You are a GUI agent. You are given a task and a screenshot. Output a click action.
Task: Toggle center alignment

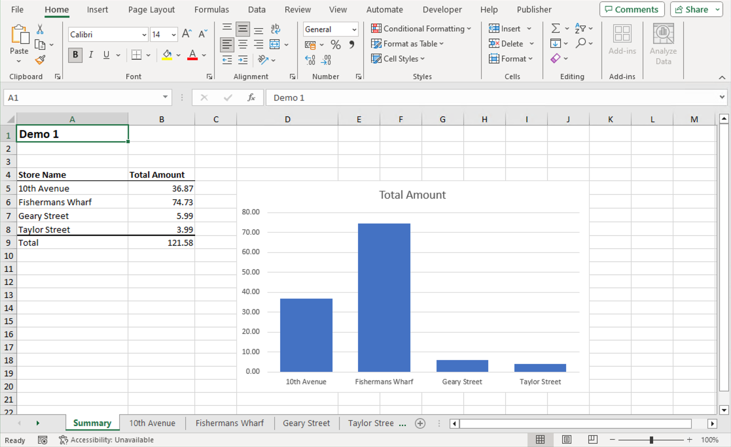click(x=241, y=44)
